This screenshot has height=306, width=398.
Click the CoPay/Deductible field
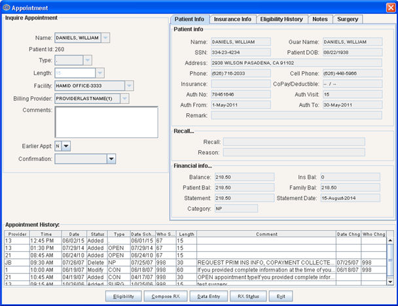(352, 84)
